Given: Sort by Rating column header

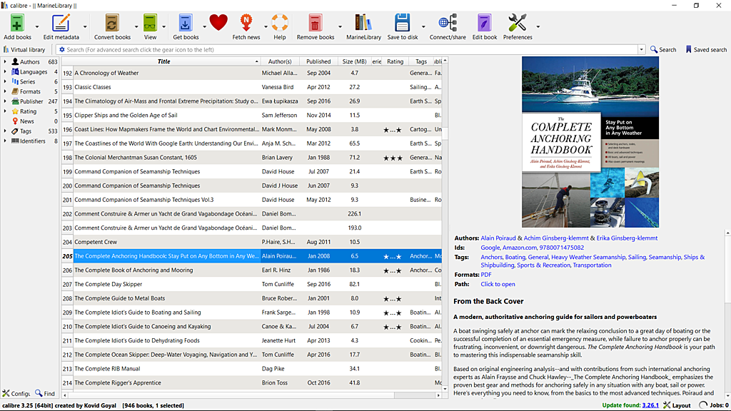Looking at the screenshot, I should click(395, 61).
